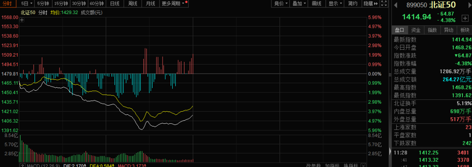Toggle 隐藏 to hide the side panel
Image resolution: width=472 pixels, height=167 pixels.
tap(370, 3)
